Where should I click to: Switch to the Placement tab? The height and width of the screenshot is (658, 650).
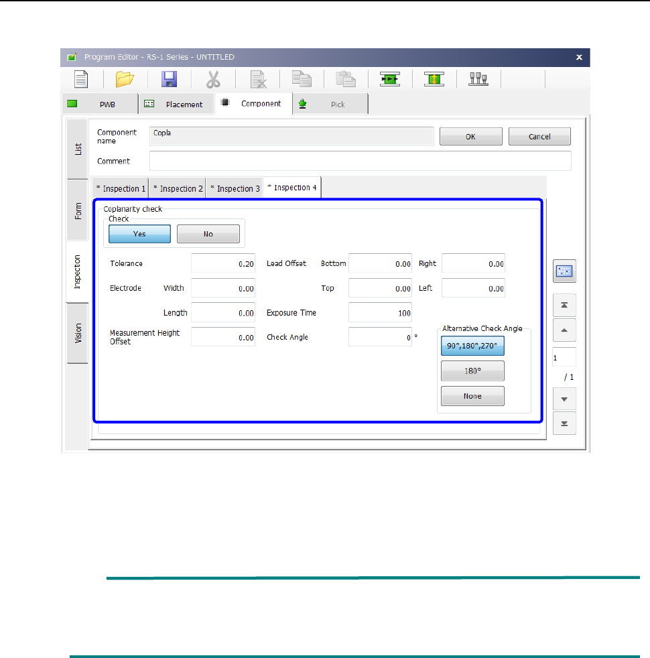tap(176, 104)
